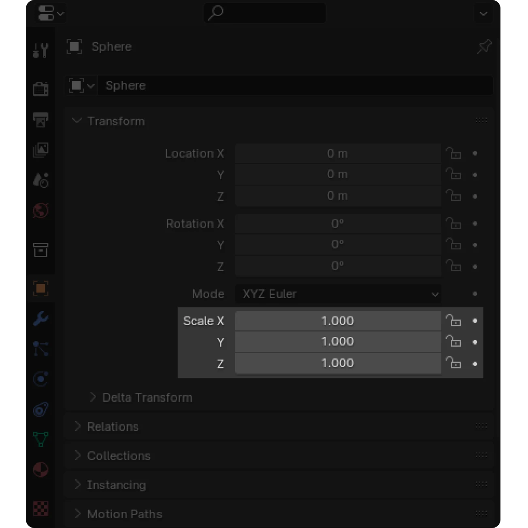Screen dimensions: 528x528
Task: Open the rotation Mode XYZ Euler dropdown
Action: pos(338,294)
